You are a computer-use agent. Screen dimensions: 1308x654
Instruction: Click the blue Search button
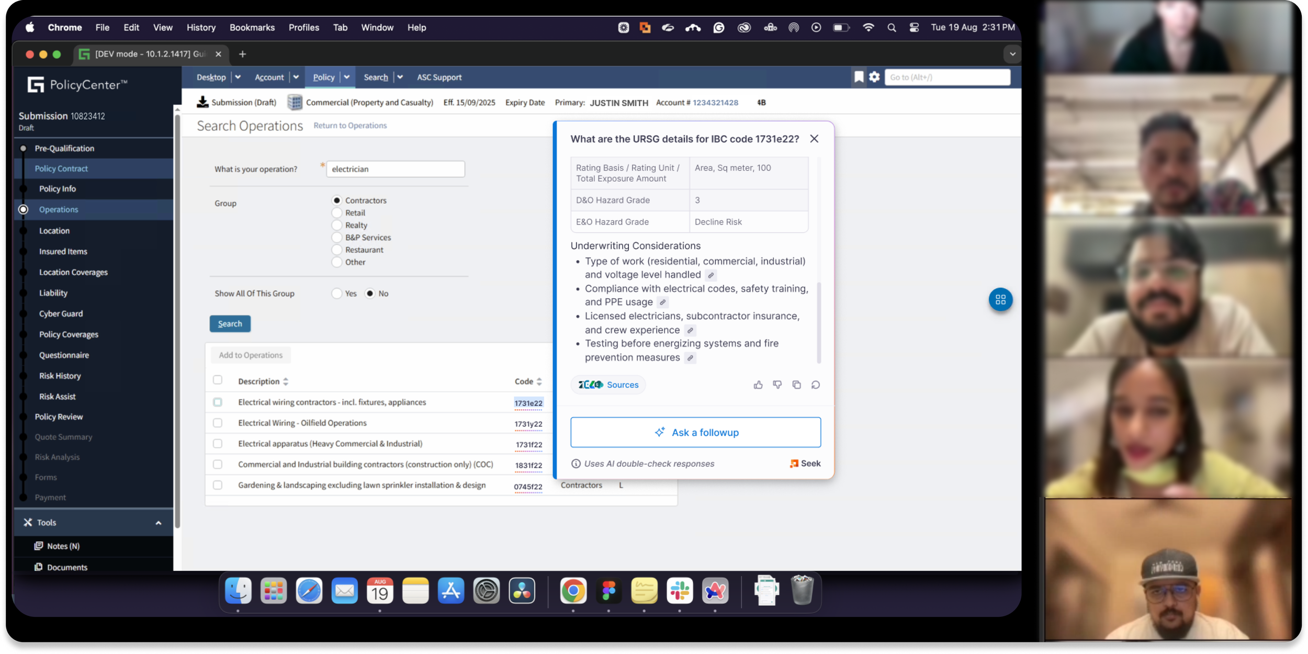tap(230, 324)
